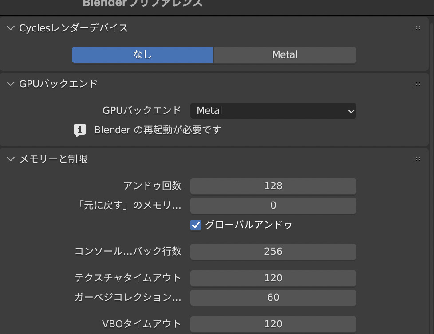Collapse the GPUバックエンド panel
The height and width of the screenshot is (334, 434).
click(x=11, y=84)
